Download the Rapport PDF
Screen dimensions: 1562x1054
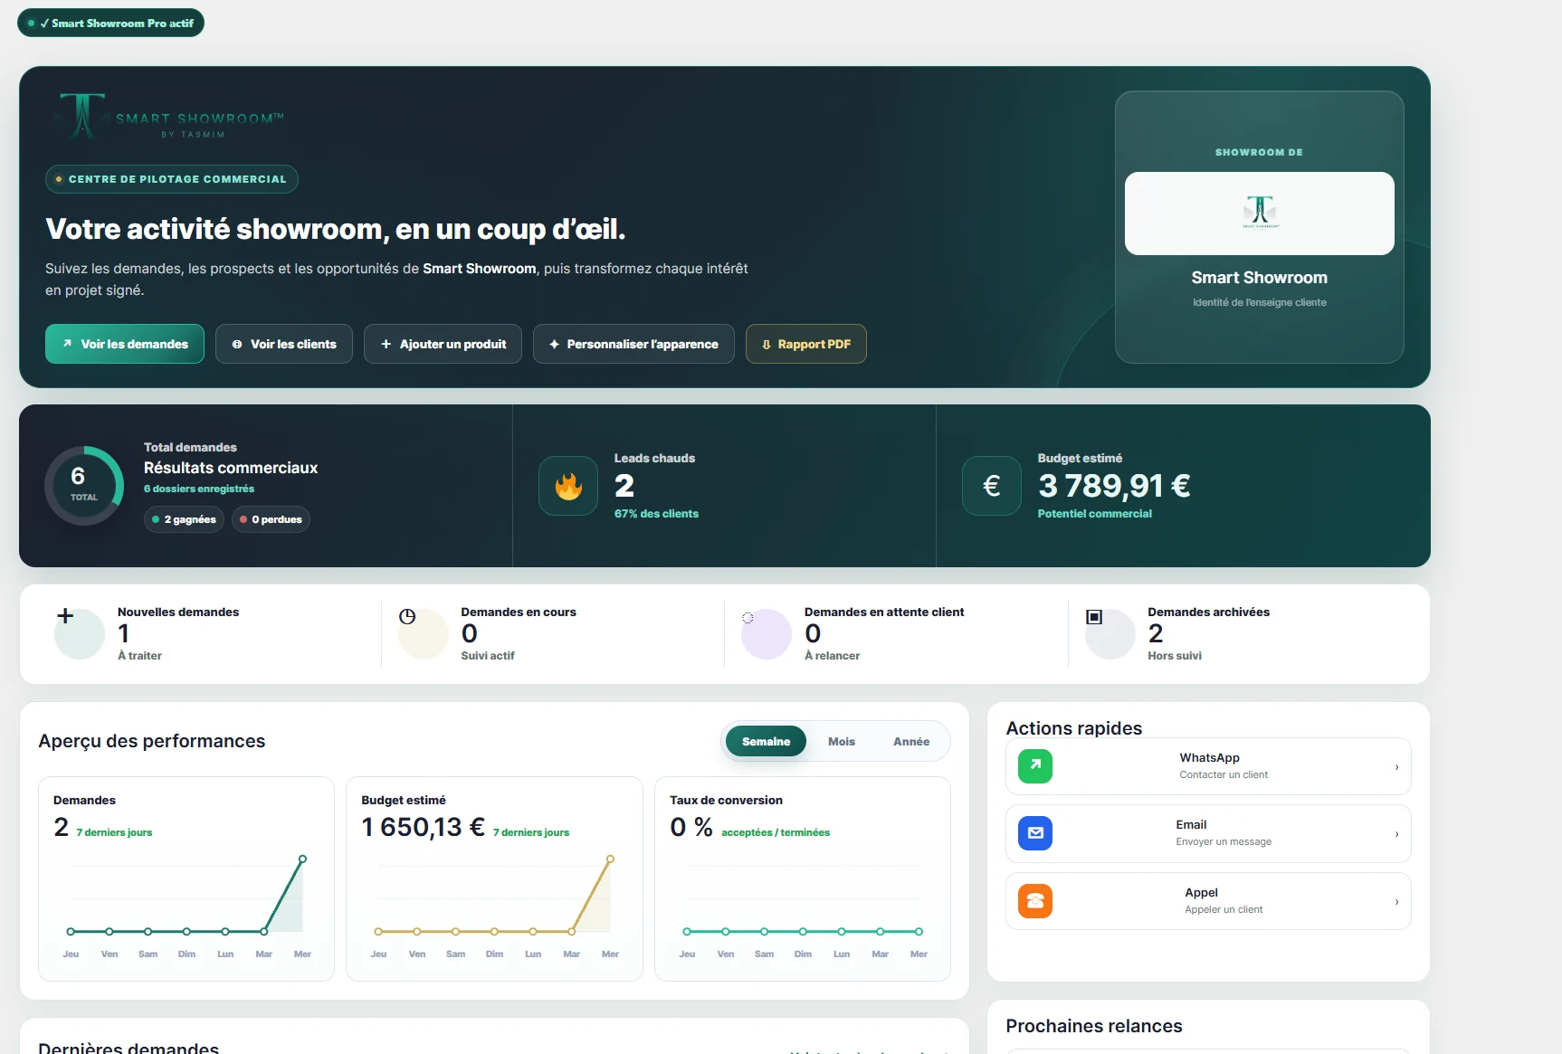point(806,344)
